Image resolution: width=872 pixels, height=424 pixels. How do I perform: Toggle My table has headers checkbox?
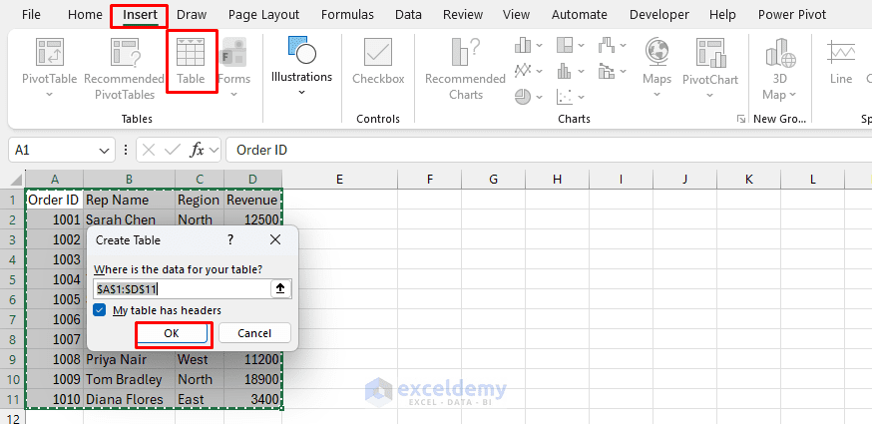(100, 310)
